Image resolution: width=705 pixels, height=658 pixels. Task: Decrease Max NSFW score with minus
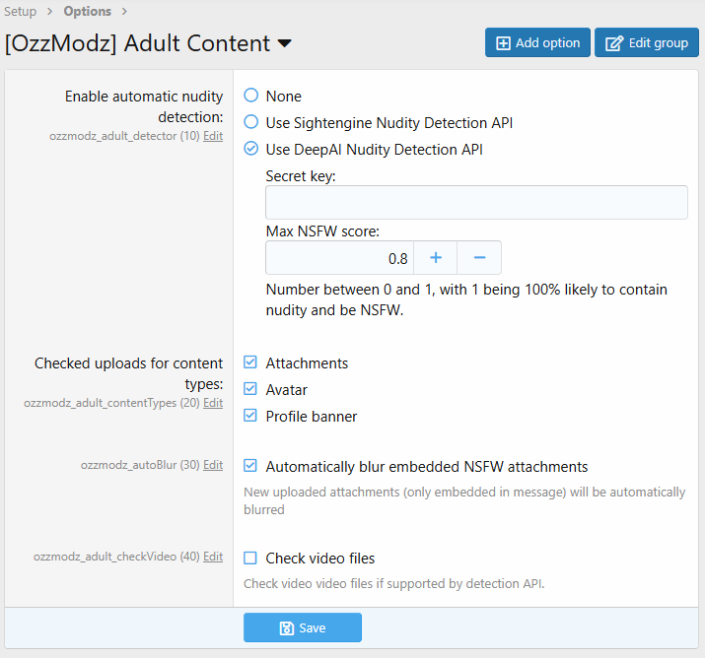479,258
